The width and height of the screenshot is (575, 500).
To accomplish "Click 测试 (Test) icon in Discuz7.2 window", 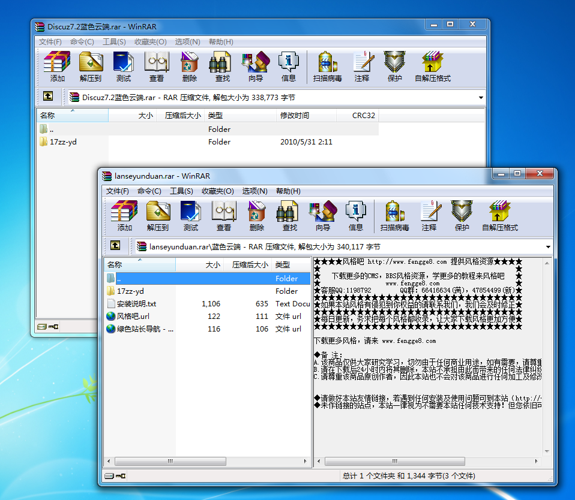I will coord(124,67).
